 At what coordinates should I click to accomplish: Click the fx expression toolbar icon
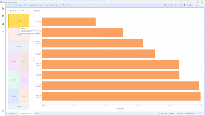(168, 5)
